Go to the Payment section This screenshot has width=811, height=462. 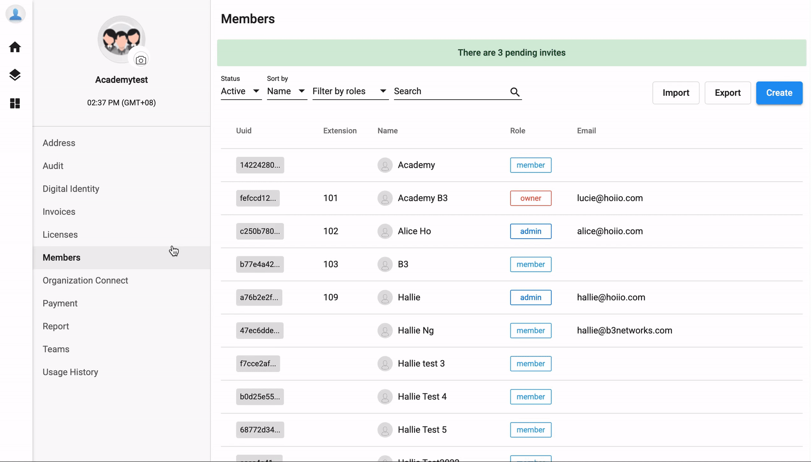click(x=121, y=303)
